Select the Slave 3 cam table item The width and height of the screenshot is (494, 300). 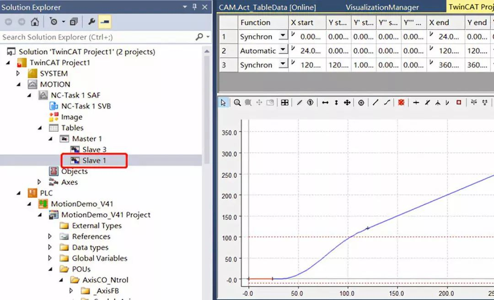point(94,149)
